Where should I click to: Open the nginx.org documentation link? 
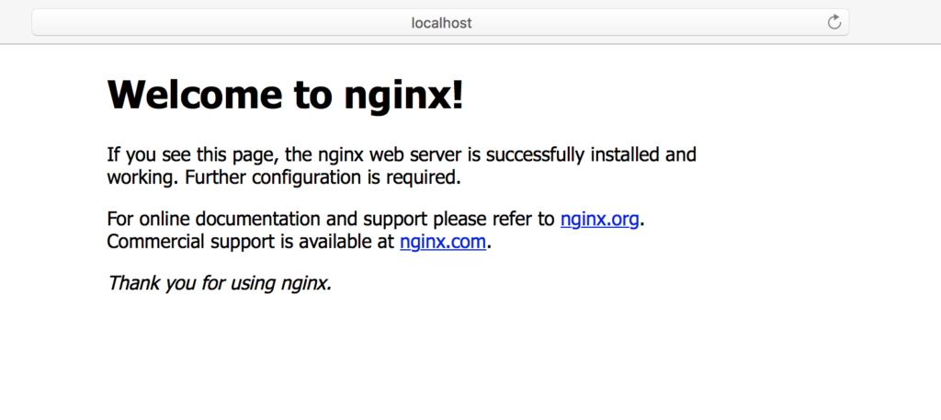599,219
